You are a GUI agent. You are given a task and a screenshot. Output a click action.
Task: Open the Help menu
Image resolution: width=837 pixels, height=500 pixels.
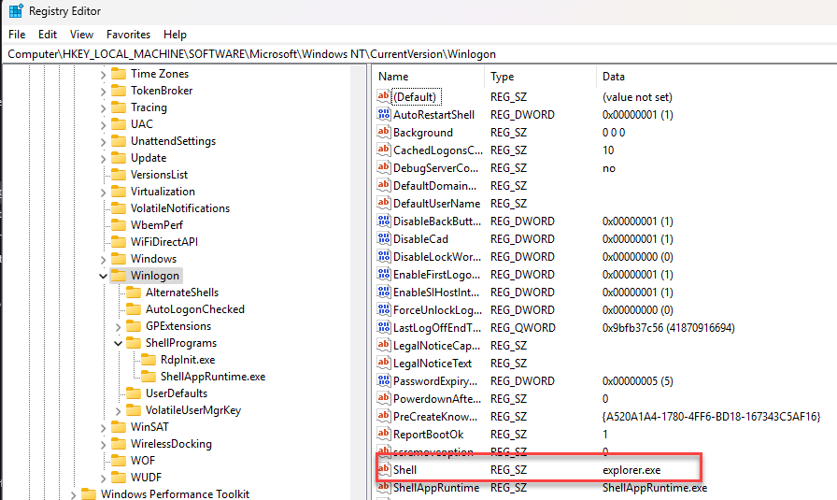tap(175, 35)
